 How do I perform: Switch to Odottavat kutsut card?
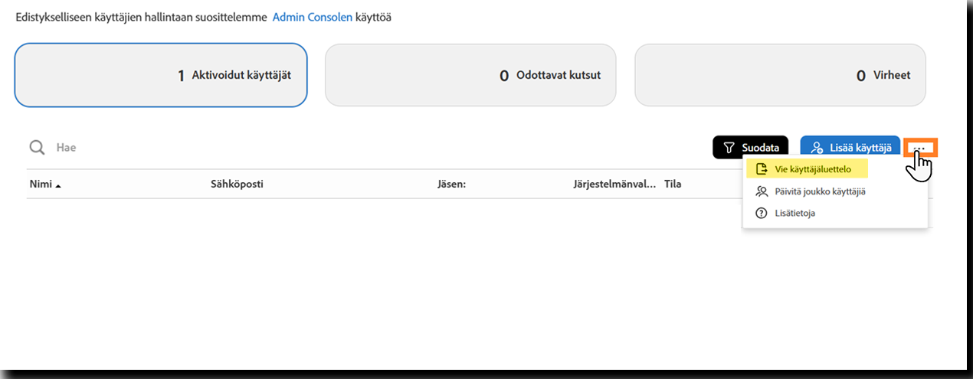tap(470, 75)
